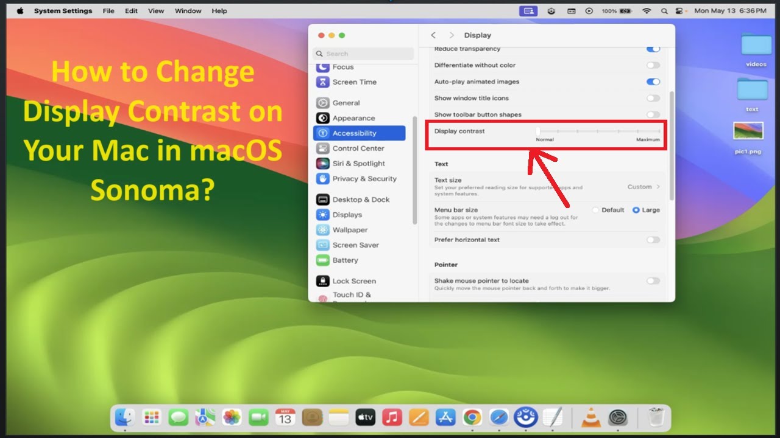780x438 pixels.
Task: Open Finder from the dock
Action: pyautogui.click(x=125, y=417)
